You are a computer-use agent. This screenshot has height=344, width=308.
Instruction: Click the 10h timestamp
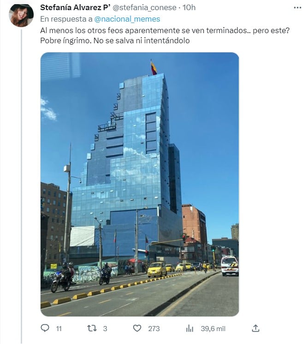click(189, 7)
